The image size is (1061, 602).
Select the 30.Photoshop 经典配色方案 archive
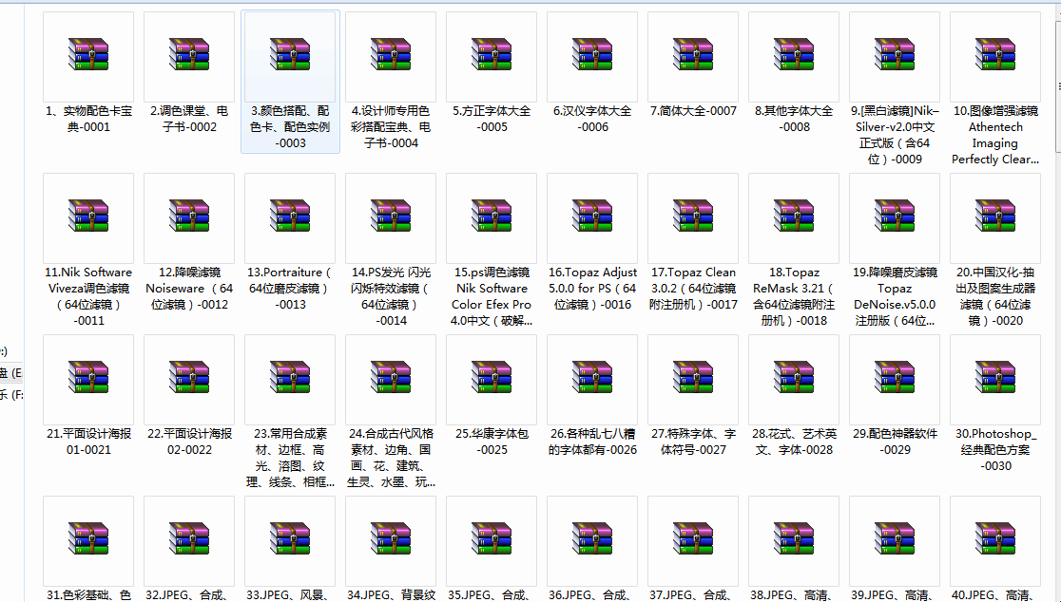994,379
